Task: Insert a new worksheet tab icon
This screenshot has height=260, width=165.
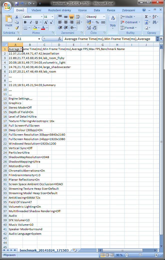Action: (x=75, y=250)
